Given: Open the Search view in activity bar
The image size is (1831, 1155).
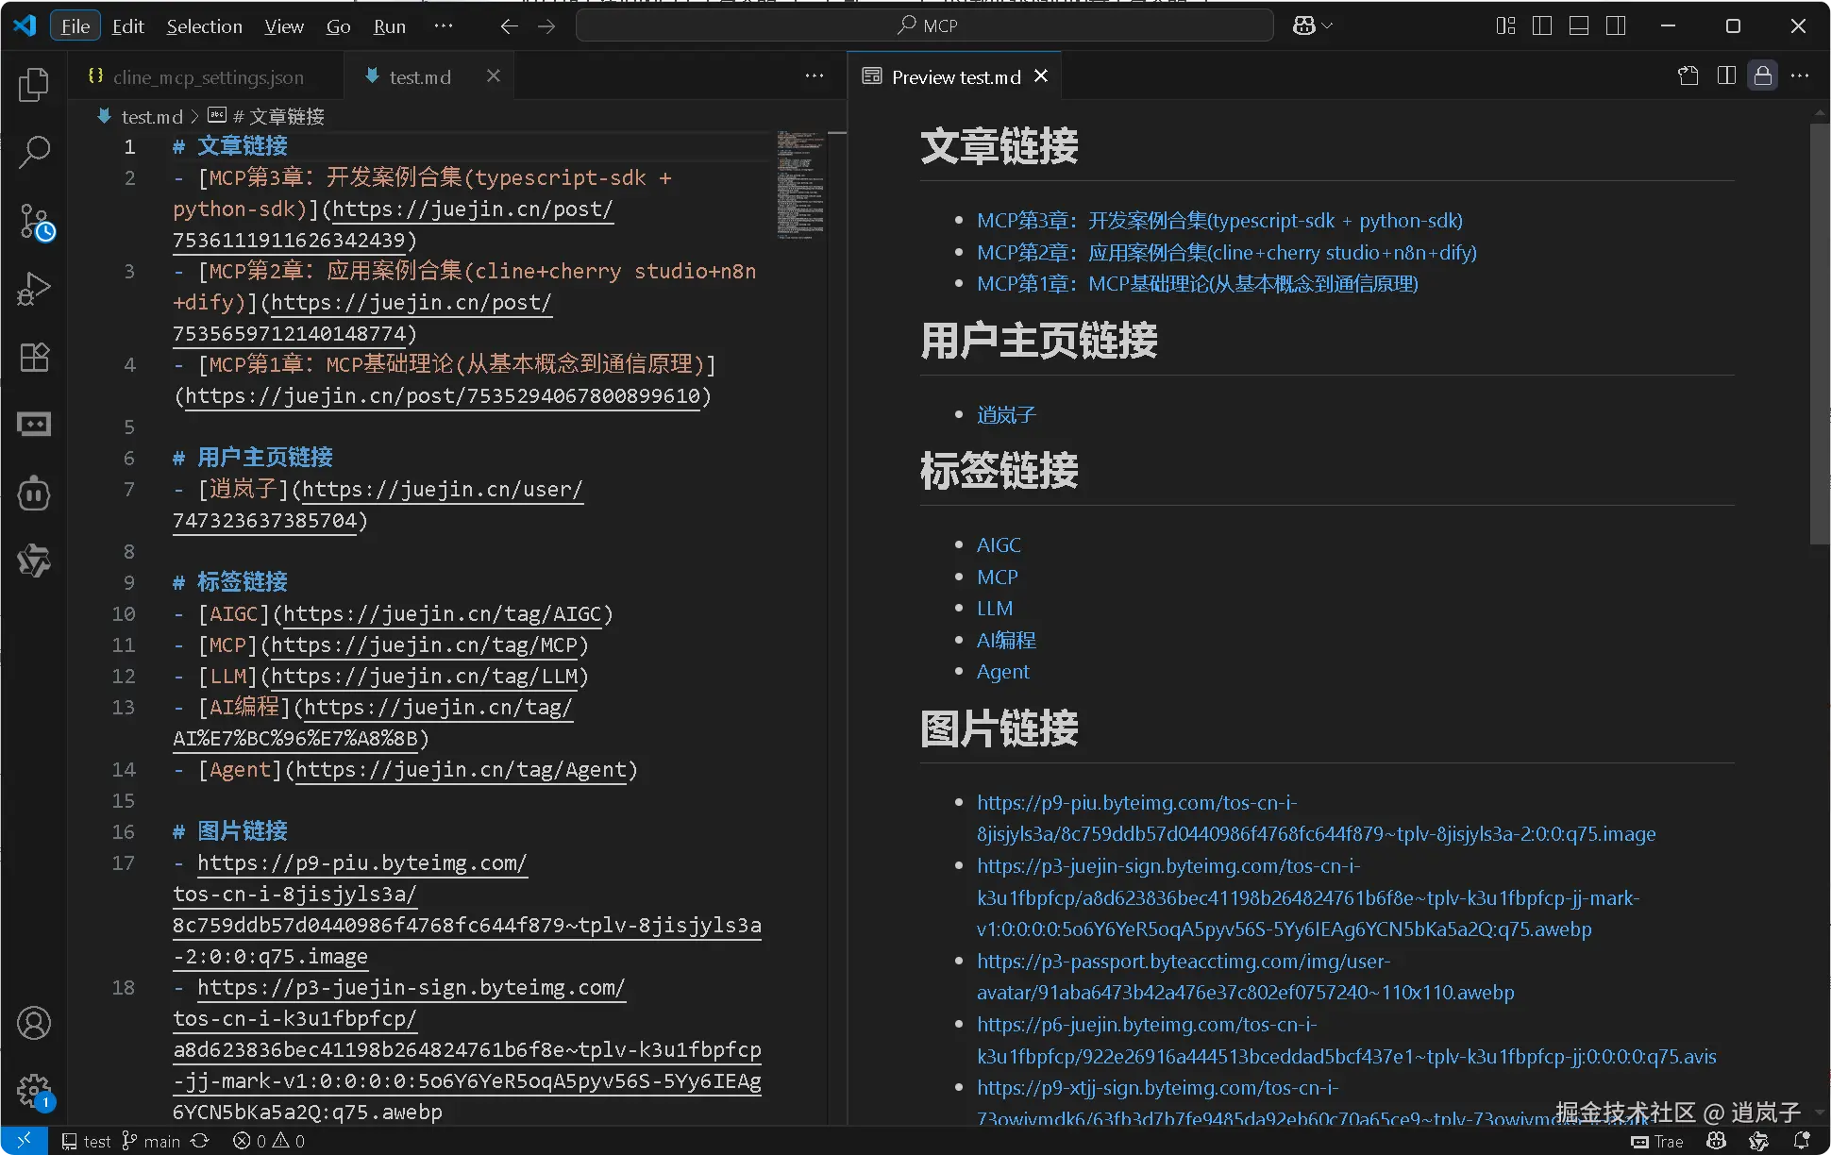Looking at the screenshot, I should (x=34, y=151).
